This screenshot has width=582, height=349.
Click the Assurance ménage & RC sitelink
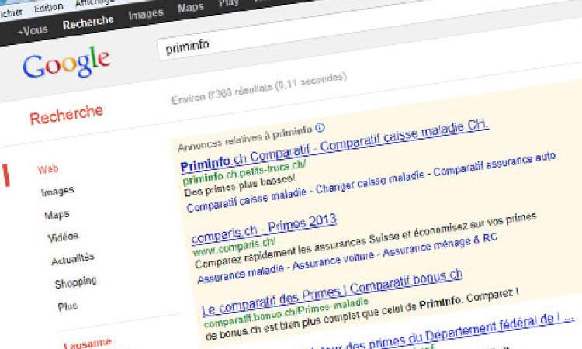coord(440,245)
